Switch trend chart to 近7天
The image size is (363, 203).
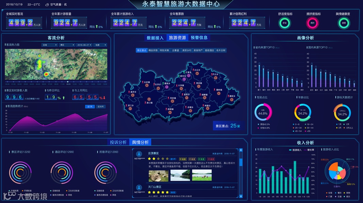tap(90, 107)
